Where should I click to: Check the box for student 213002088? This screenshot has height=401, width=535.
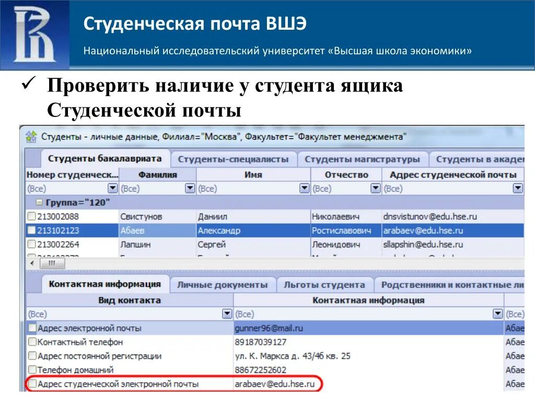click(x=31, y=216)
